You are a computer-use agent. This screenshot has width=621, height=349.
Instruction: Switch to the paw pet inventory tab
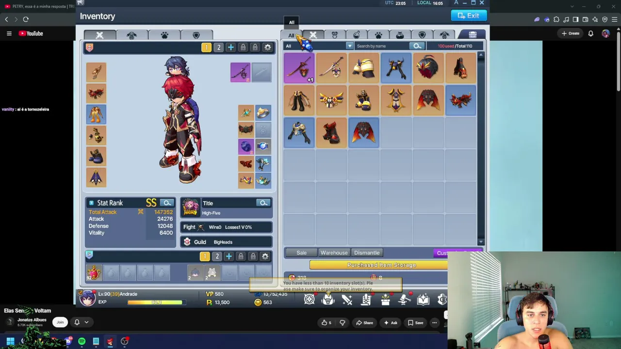378,35
